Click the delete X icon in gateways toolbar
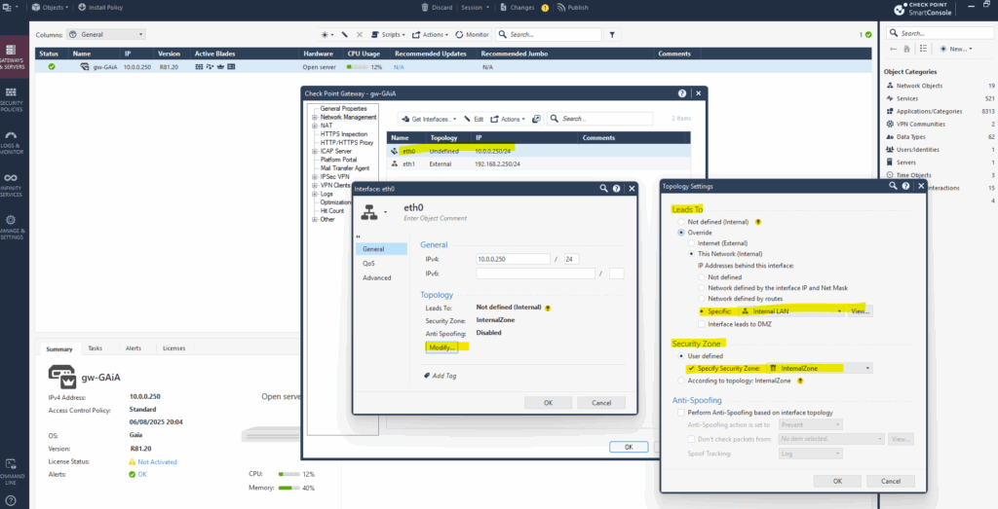Image resolution: width=998 pixels, height=509 pixels. (x=360, y=34)
